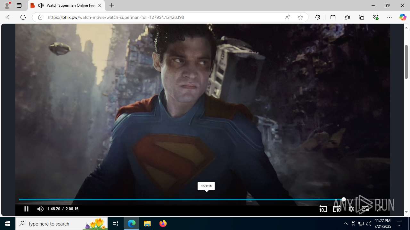Open the Windows notification center
This screenshot has height=230, width=410.
click(x=400, y=224)
